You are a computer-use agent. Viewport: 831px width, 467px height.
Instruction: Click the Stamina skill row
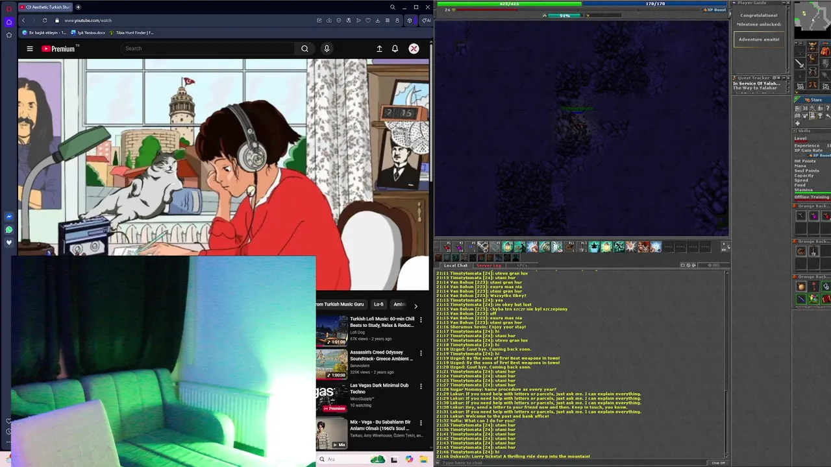pyautogui.click(x=812, y=190)
